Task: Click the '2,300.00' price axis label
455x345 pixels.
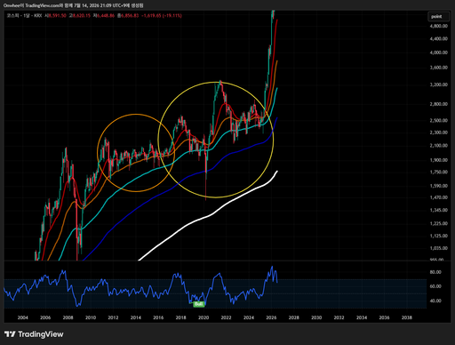Action: point(439,132)
